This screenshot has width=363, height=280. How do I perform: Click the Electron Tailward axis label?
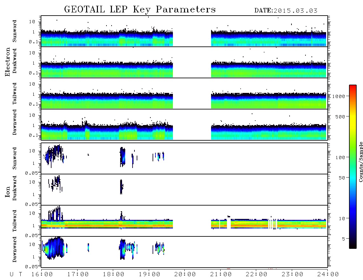[x=14, y=94]
